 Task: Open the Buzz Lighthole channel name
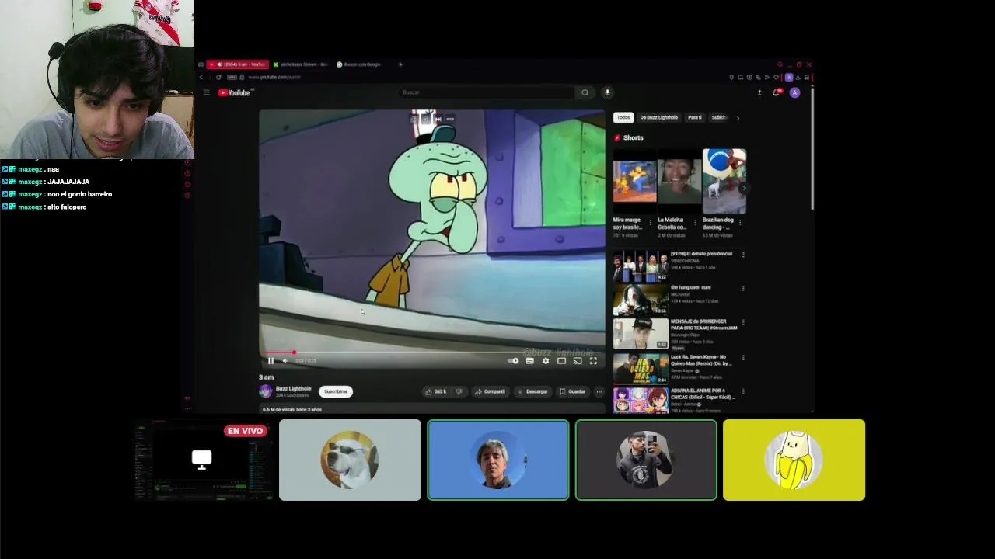tap(293, 388)
